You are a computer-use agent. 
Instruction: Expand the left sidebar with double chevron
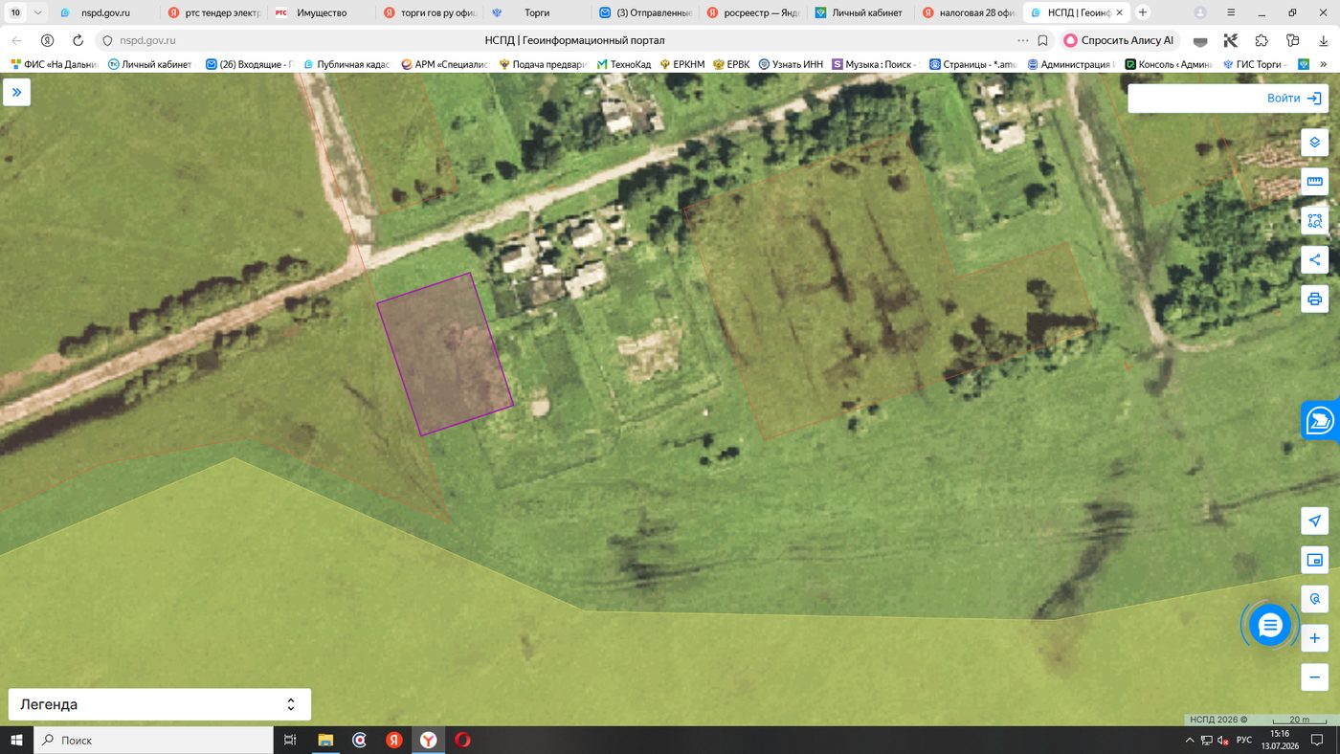tap(16, 93)
